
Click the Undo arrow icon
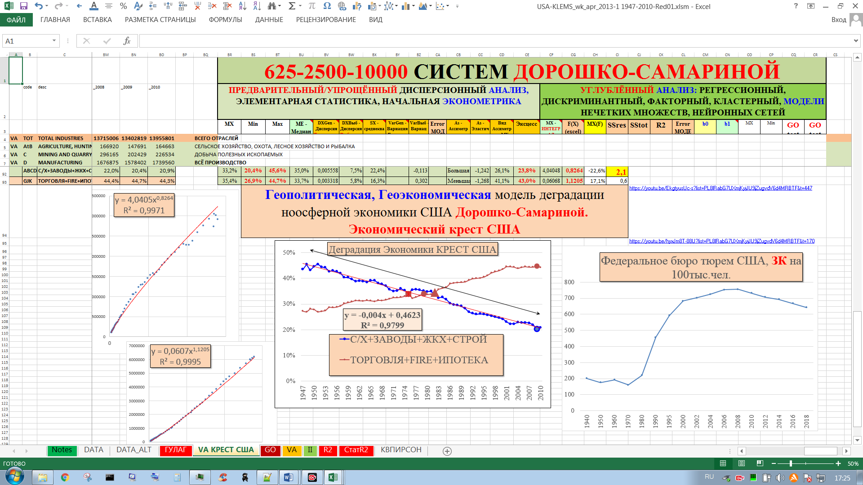pos(39,6)
